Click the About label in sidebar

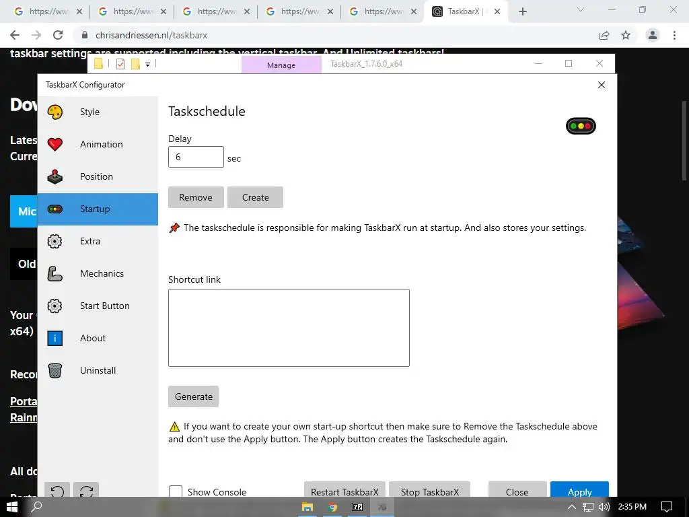pyautogui.click(x=93, y=338)
